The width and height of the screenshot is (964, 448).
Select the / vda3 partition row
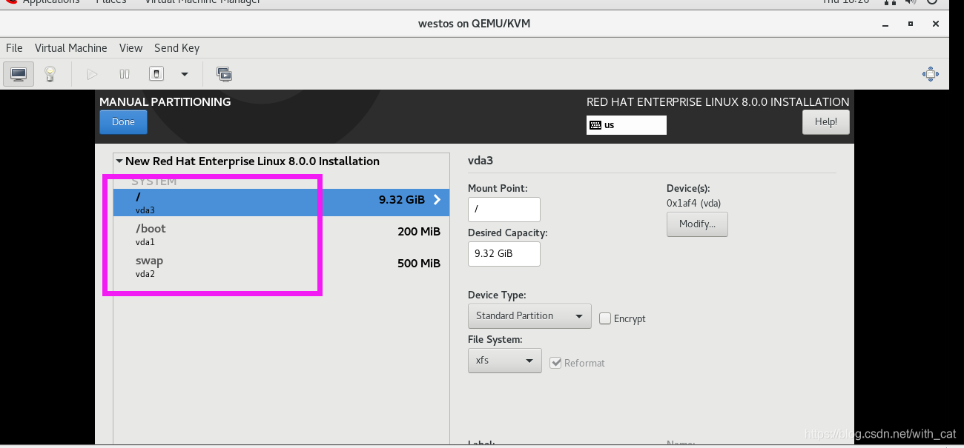pos(281,202)
